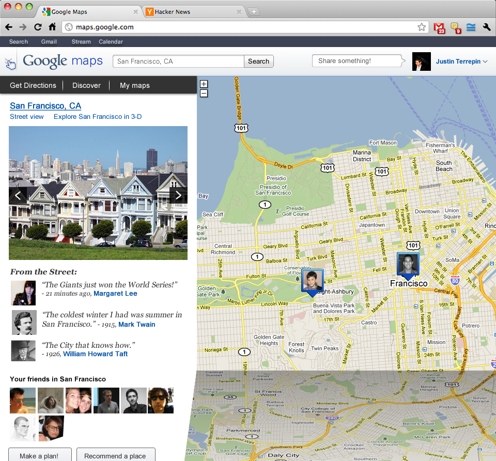
Task: Open Stream in the top bar
Action: pos(81,42)
